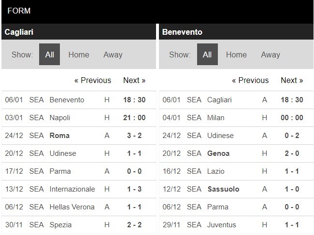
Task: Go to Previous matches for Cagliari
Action: (x=93, y=80)
